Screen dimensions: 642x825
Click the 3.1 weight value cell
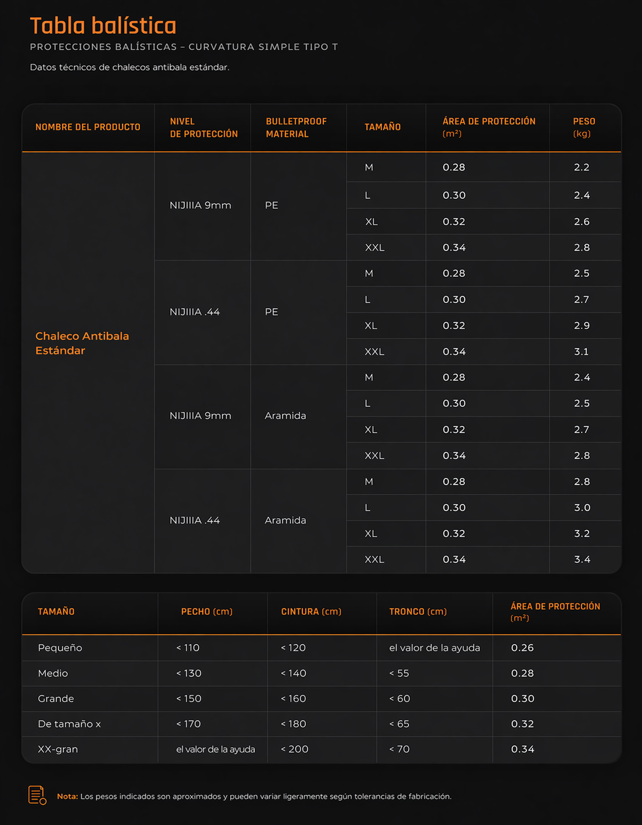click(581, 352)
